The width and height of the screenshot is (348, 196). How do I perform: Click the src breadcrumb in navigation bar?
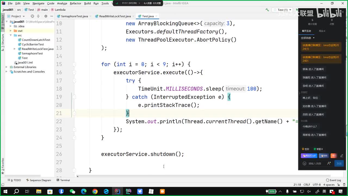(19, 10)
